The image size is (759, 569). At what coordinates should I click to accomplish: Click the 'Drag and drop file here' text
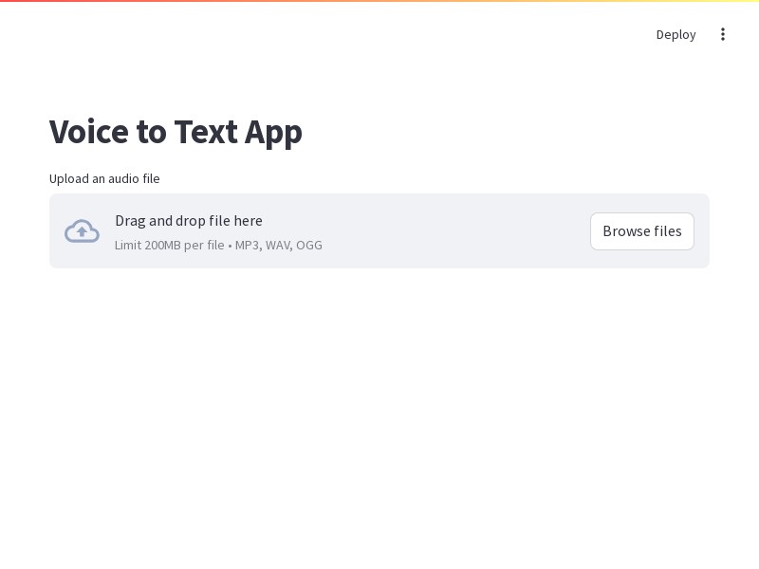(189, 221)
